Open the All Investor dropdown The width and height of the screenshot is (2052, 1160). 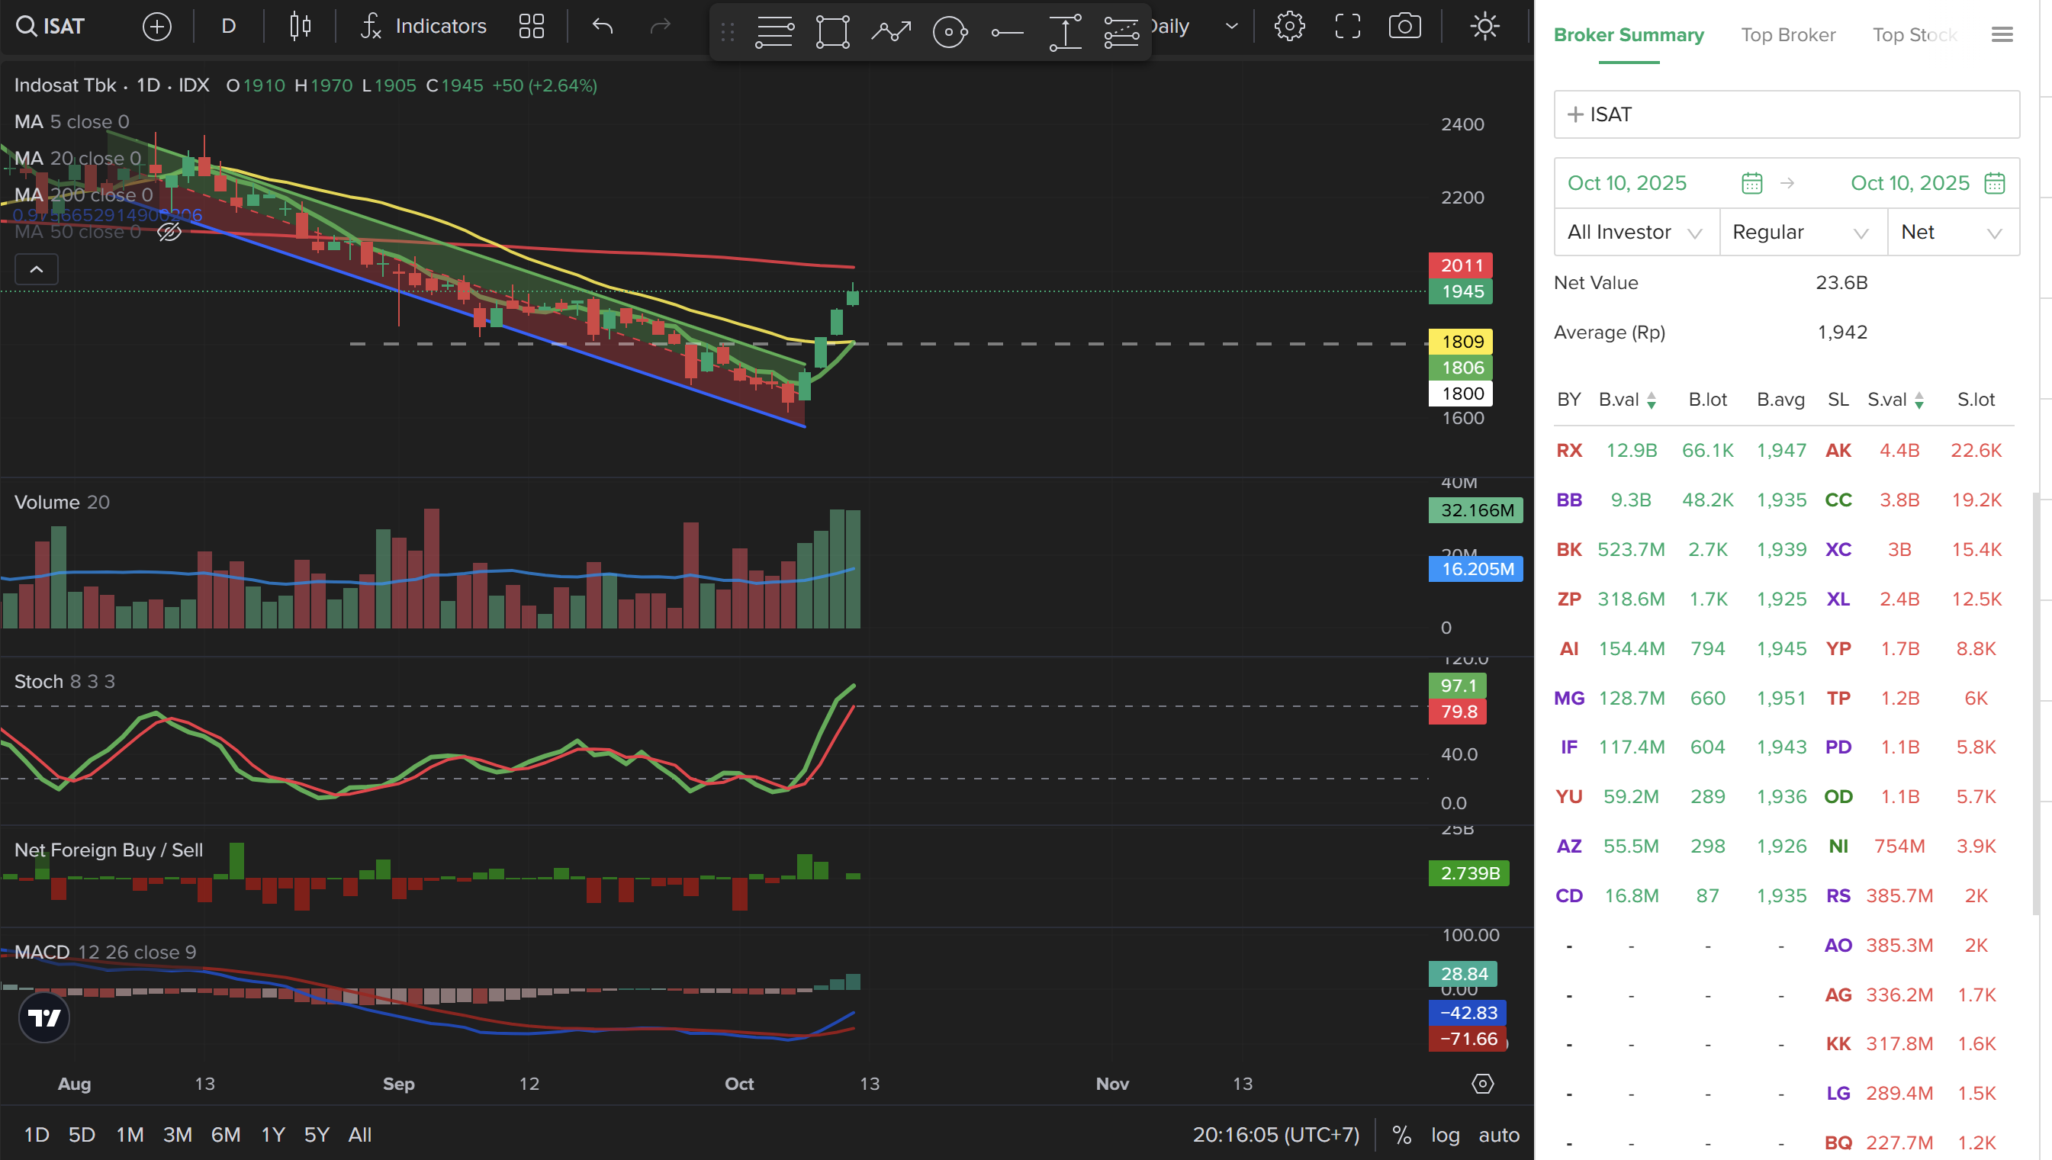(1635, 232)
